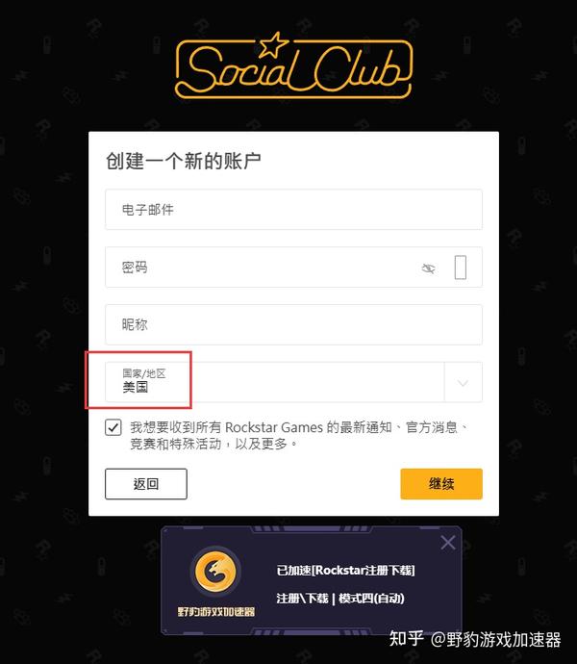Expand the country chevron arrow
The width and height of the screenshot is (577, 664).
pyautogui.click(x=463, y=383)
